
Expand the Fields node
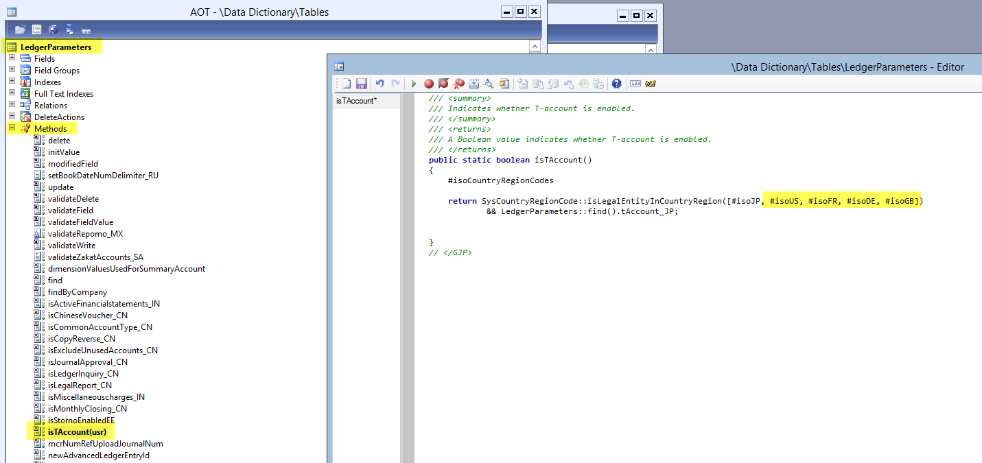pos(12,59)
